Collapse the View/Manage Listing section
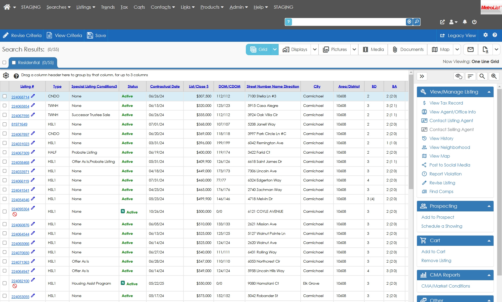502x302 pixels. coord(489,92)
